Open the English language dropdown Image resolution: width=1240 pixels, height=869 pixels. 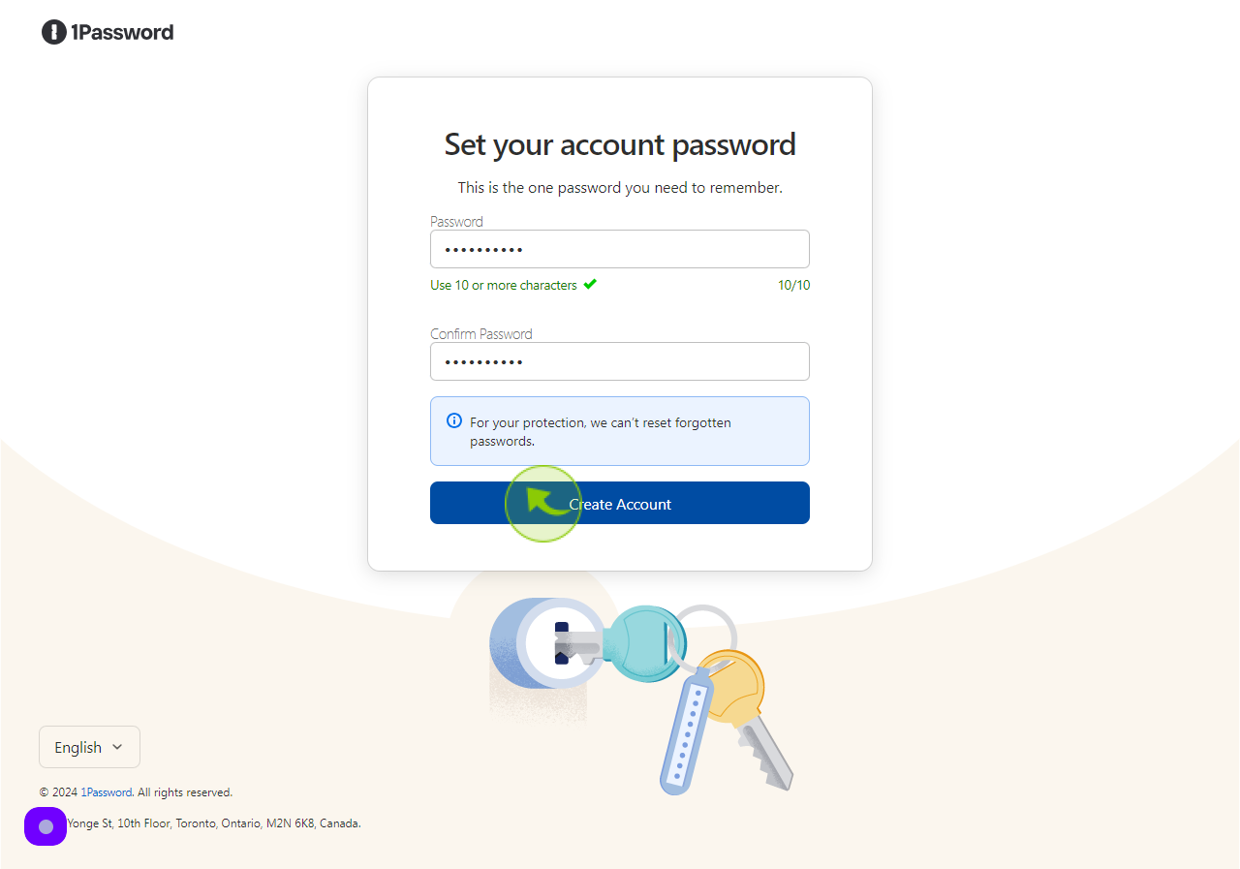tap(89, 747)
